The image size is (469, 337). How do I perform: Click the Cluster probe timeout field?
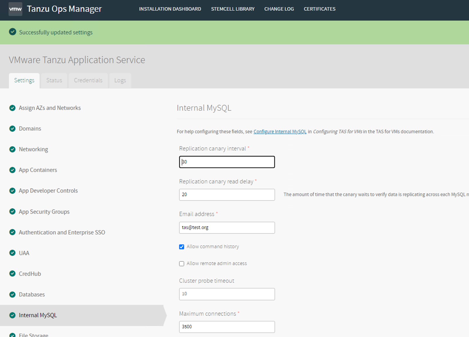(227, 294)
